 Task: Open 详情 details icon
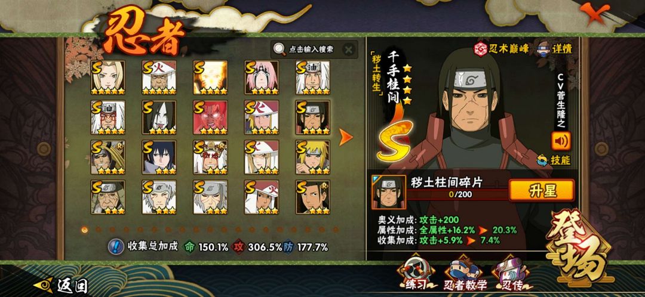[545, 48]
